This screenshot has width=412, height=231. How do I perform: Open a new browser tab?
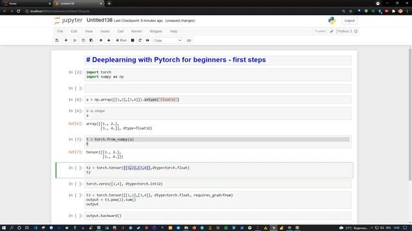click(x=109, y=4)
